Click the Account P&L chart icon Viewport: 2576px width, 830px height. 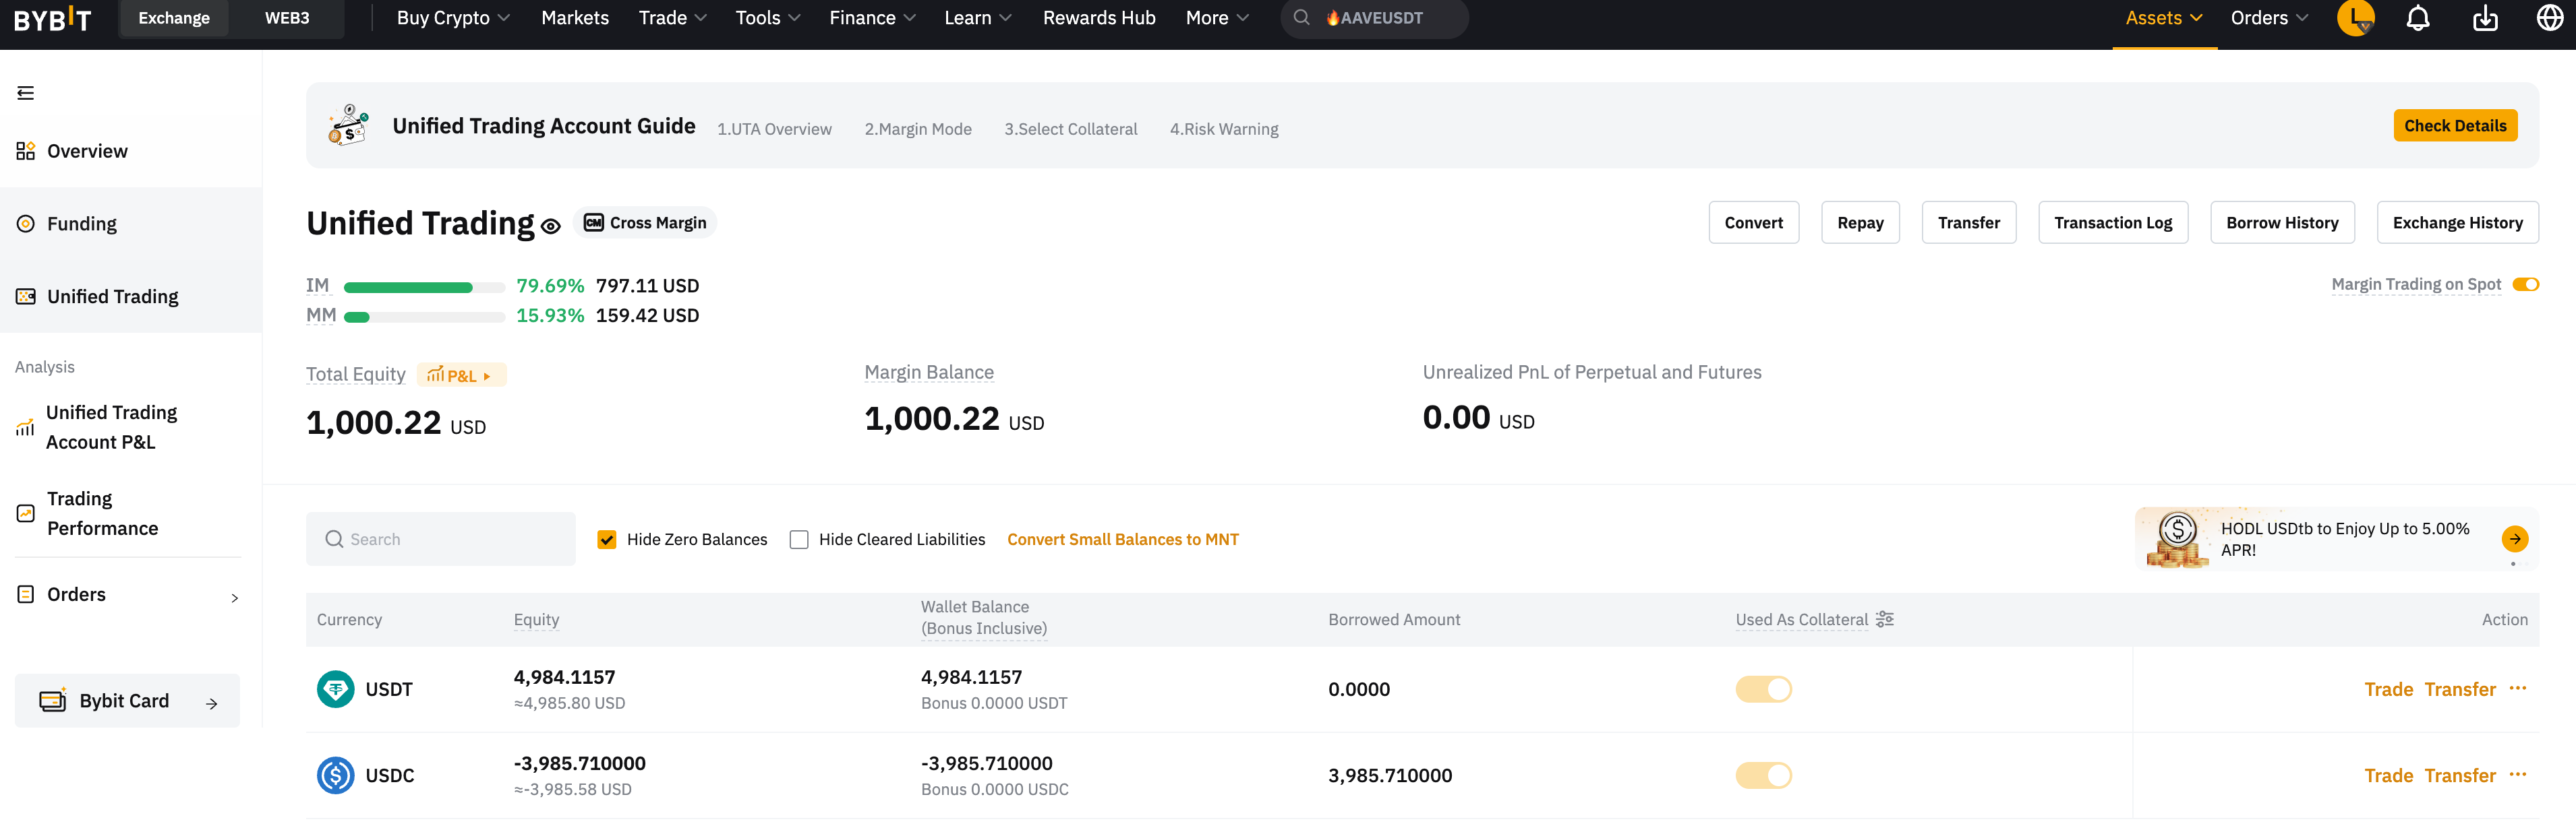[x=25, y=428]
